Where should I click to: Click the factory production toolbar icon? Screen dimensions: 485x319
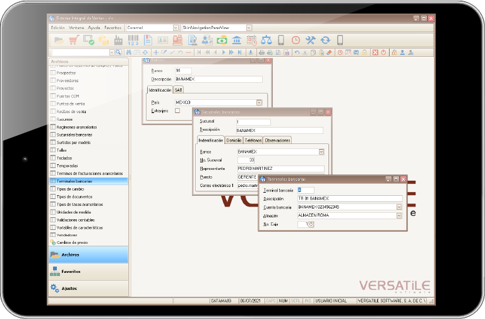(x=119, y=40)
